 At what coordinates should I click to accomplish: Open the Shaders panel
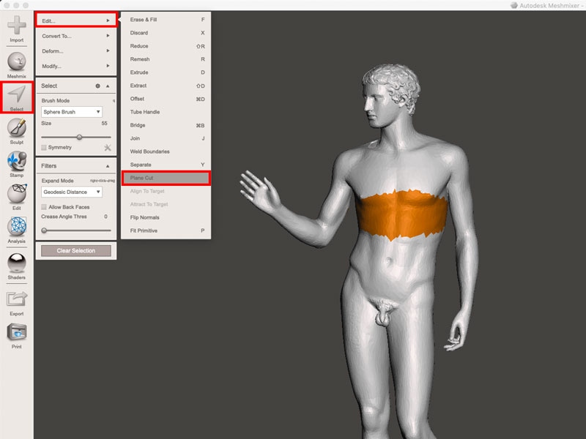coord(16,265)
